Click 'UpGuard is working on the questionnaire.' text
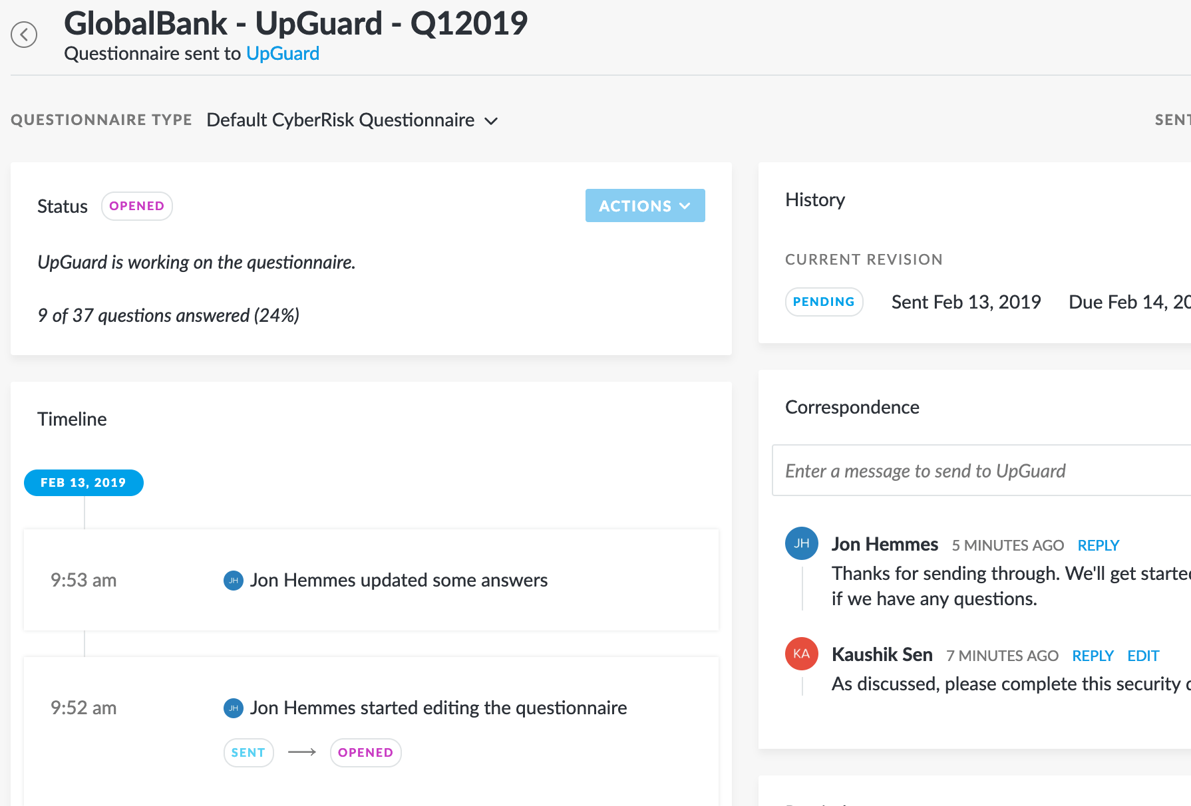 point(196,262)
